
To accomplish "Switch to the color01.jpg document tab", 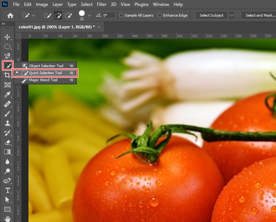I will point(57,27).
